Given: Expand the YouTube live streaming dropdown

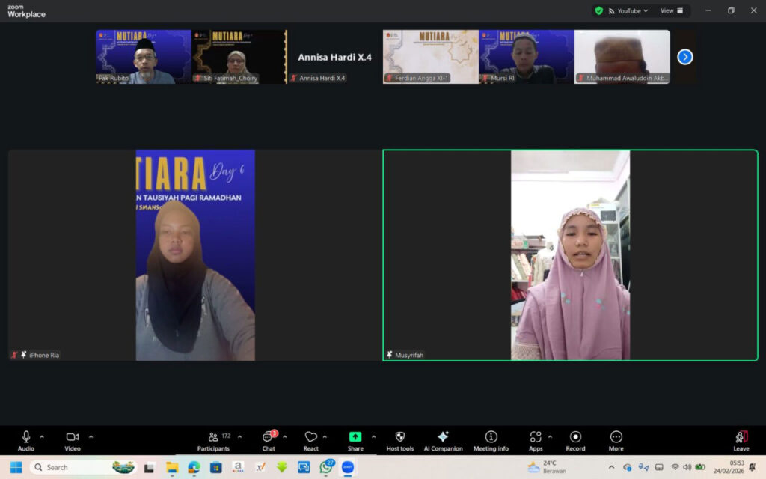Looking at the screenshot, I should (645, 10).
